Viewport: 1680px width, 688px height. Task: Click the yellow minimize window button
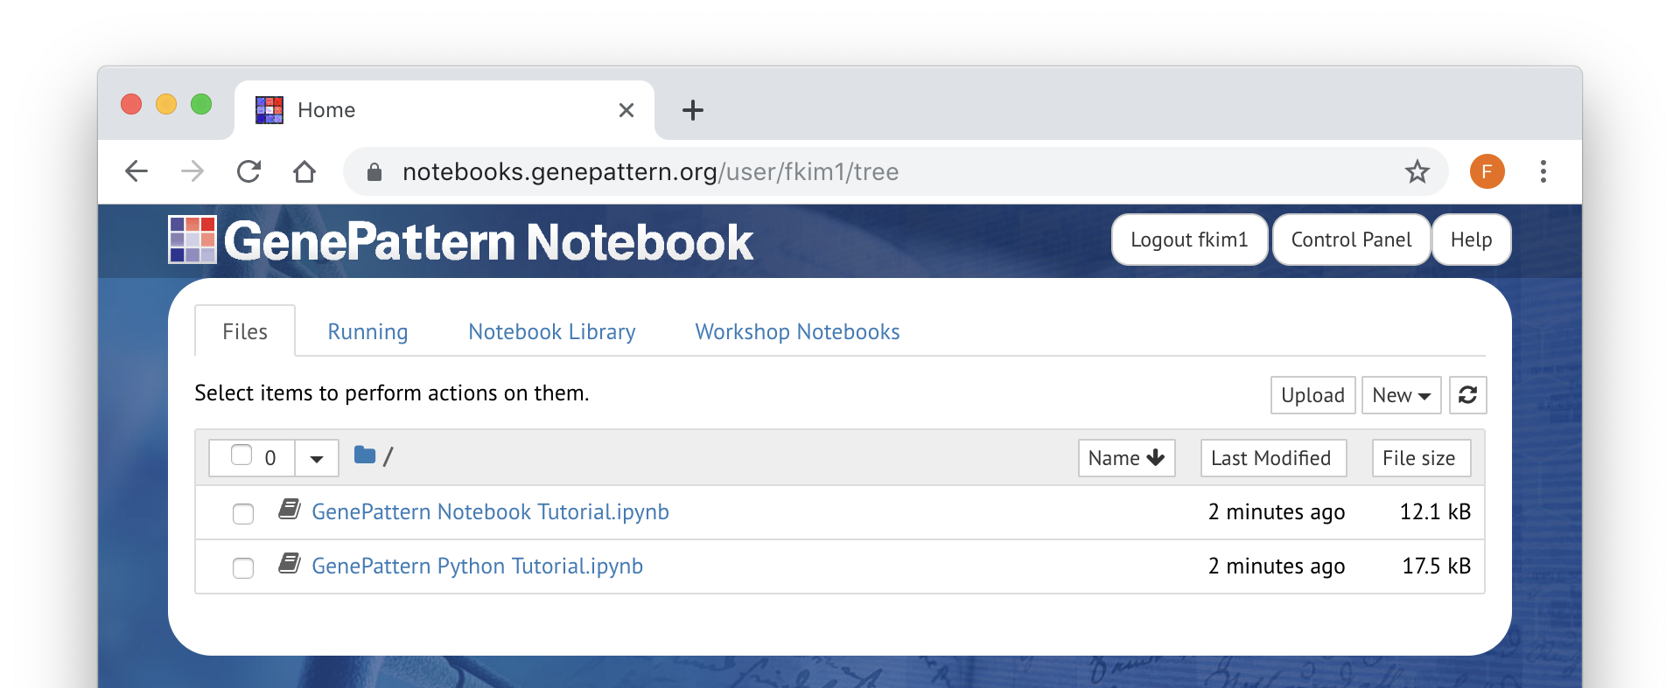pos(166,104)
